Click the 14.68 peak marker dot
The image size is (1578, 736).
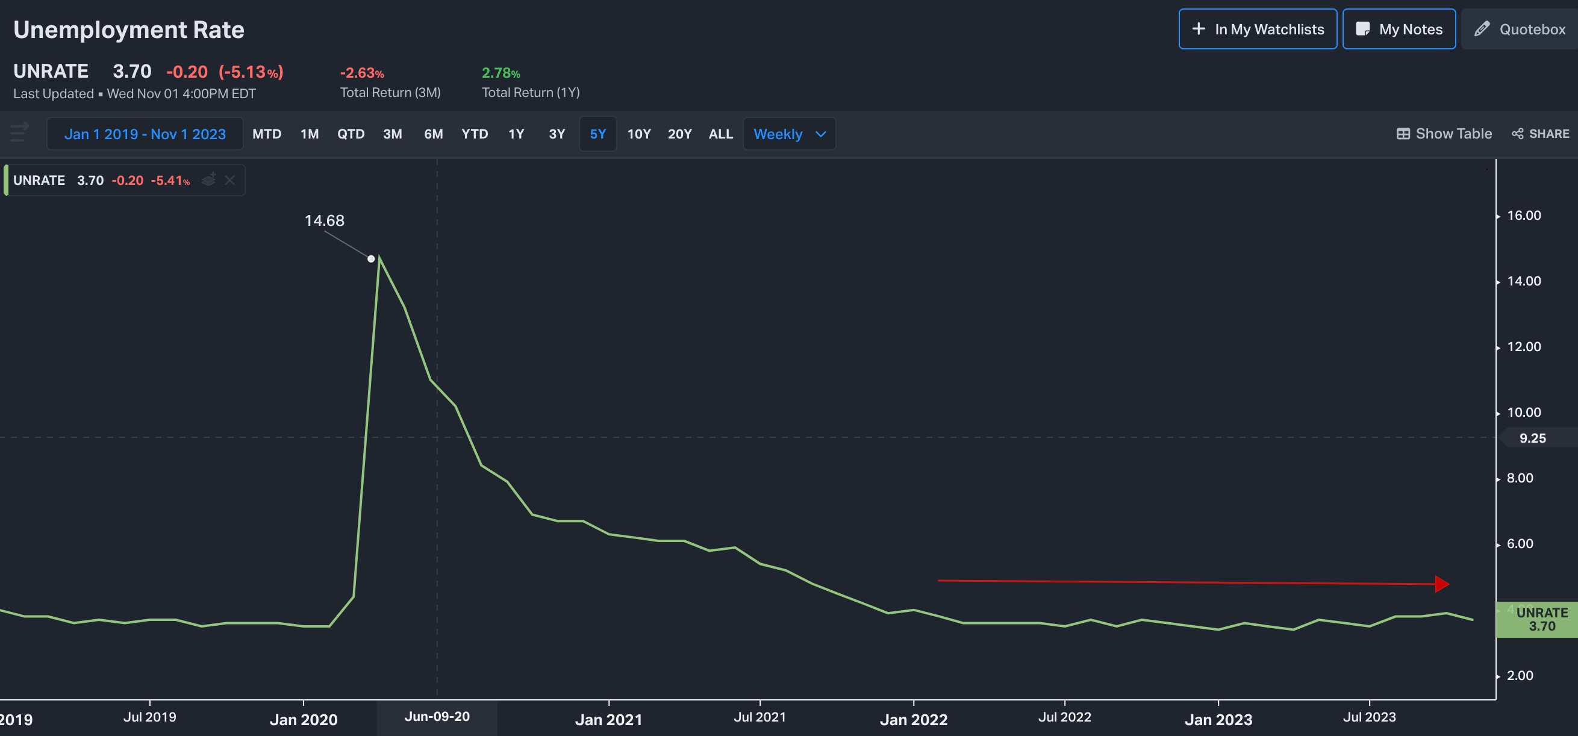[371, 259]
